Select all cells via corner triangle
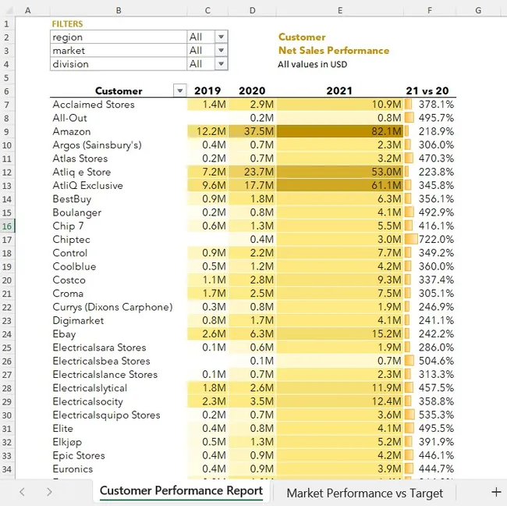The height and width of the screenshot is (506, 507). coord(9,10)
